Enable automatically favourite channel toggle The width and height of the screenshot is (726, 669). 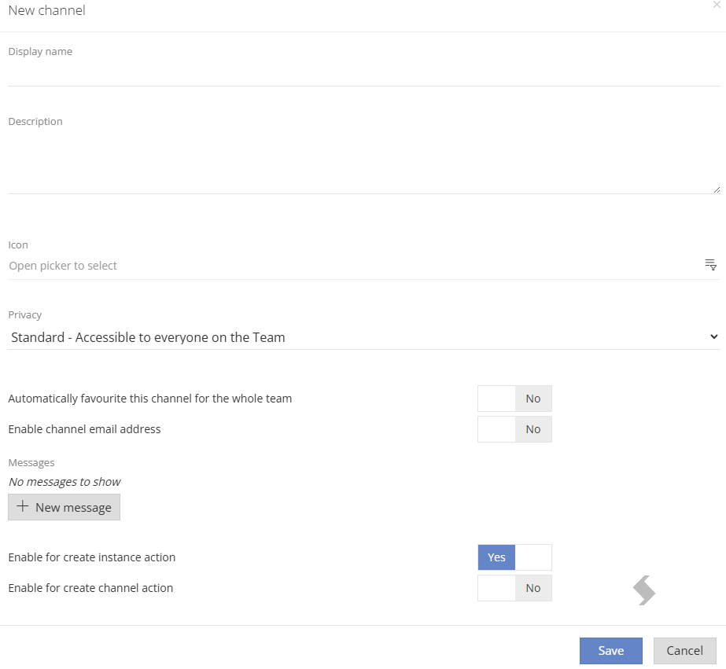[514, 399]
